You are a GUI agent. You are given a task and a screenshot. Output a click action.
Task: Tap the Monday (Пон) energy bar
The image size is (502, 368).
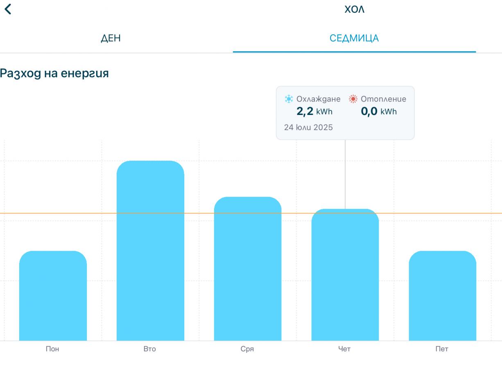53,296
